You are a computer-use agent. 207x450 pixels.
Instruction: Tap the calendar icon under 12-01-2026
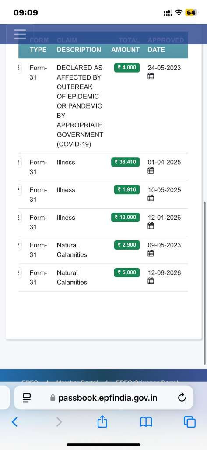151,226
